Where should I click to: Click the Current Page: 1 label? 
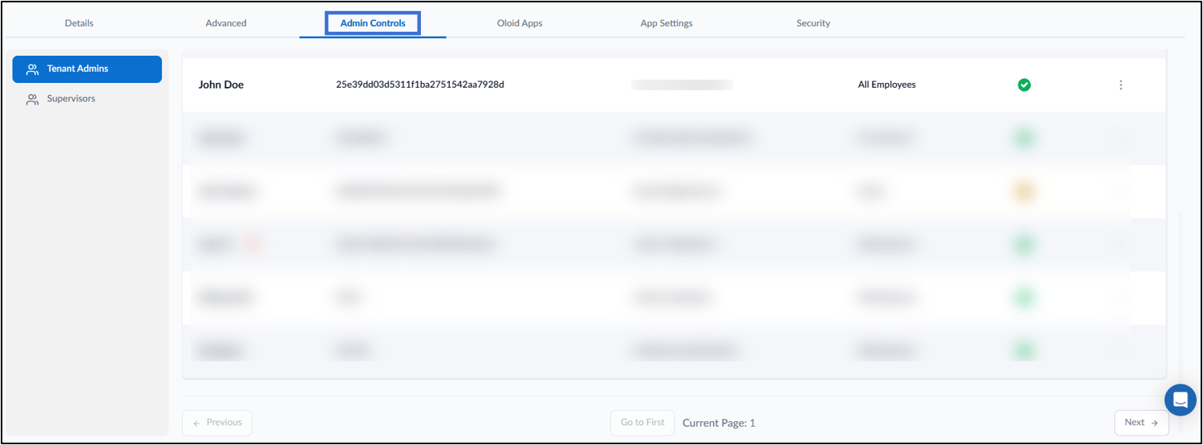coord(719,423)
